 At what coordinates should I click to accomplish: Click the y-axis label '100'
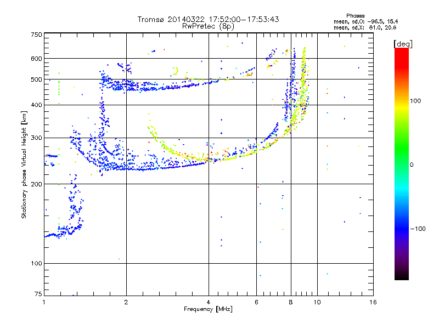37,264
